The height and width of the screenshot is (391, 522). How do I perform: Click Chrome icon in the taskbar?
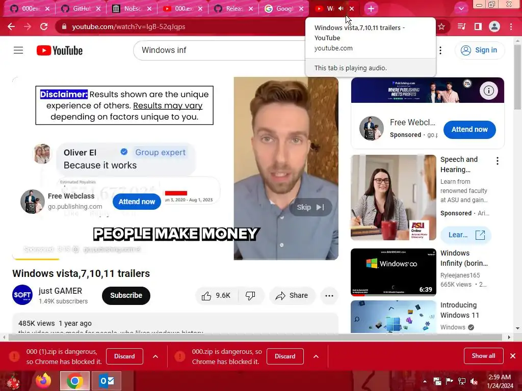click(75, 381)
